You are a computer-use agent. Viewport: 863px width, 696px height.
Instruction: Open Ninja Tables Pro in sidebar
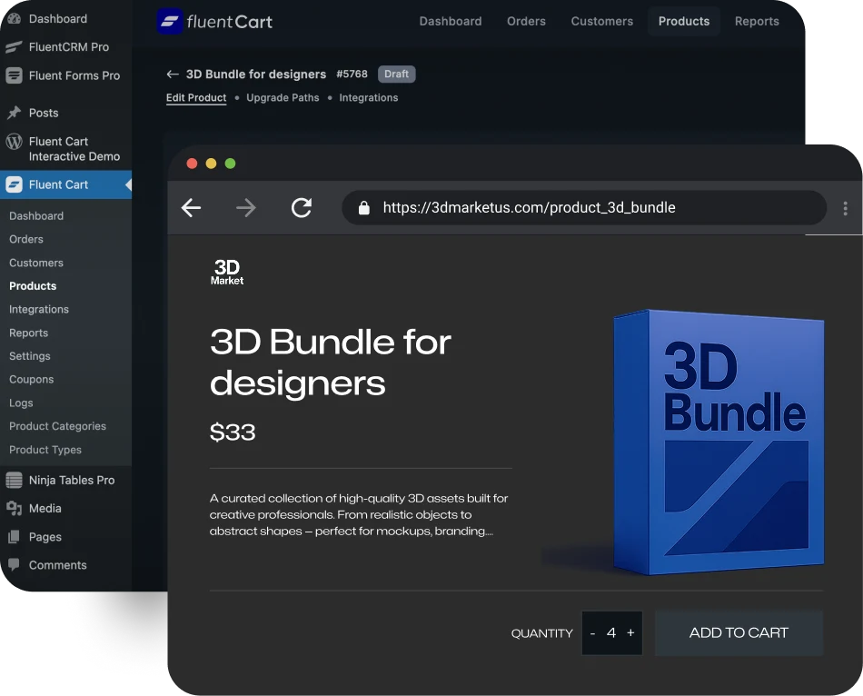[71, 480]
